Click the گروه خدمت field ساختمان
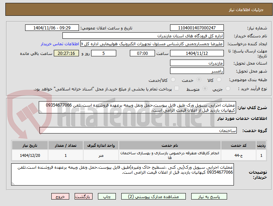The width and height of the screenshot is (273, 206). pos(138,130)
